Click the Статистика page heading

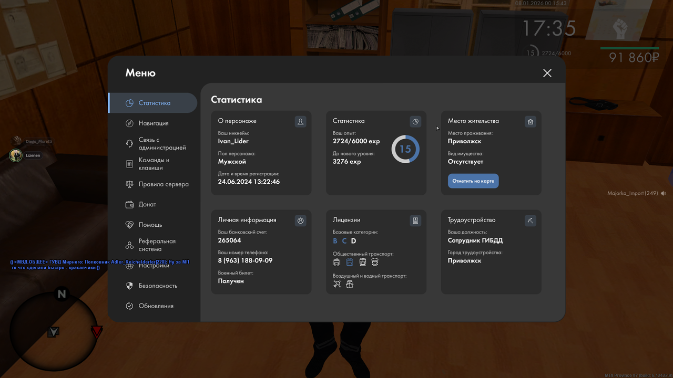coord(237,100)
